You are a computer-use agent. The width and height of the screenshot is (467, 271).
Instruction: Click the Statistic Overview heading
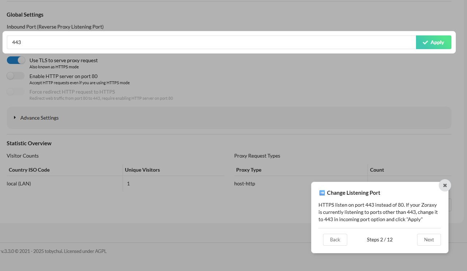pyautogui.click(x=29, y=143)
